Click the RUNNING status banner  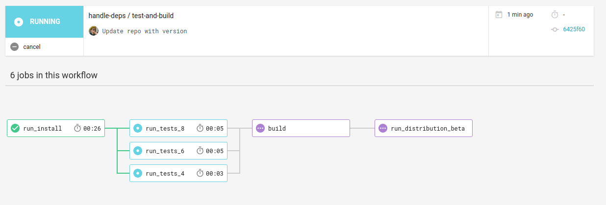tap(45, 22)
